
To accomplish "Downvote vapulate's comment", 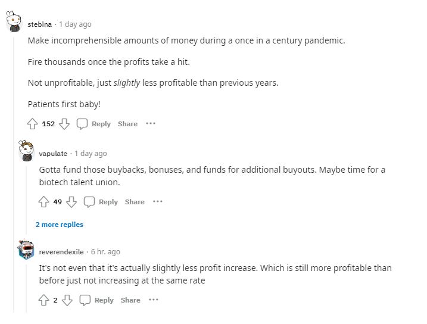I will coord(71,202).
